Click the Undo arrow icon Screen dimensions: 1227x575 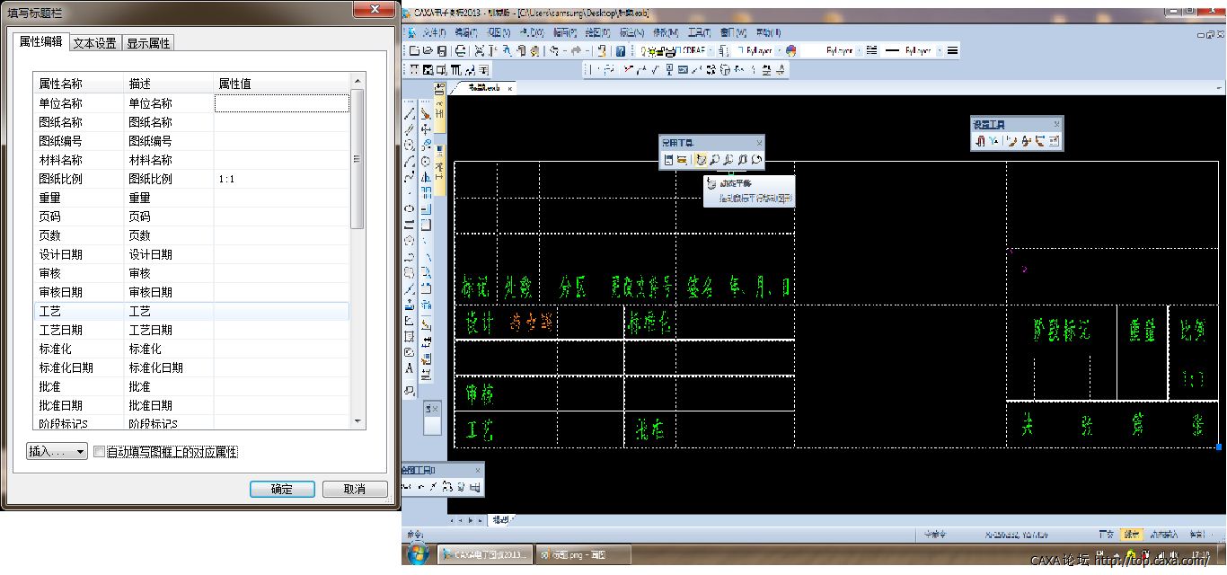554,51
